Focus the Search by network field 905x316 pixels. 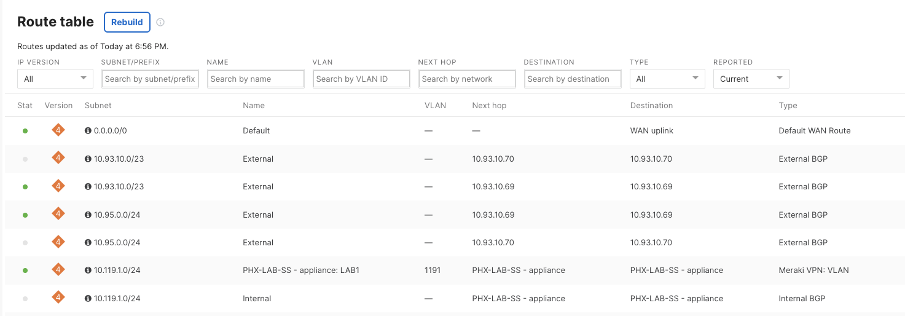[x=467, y=79]
